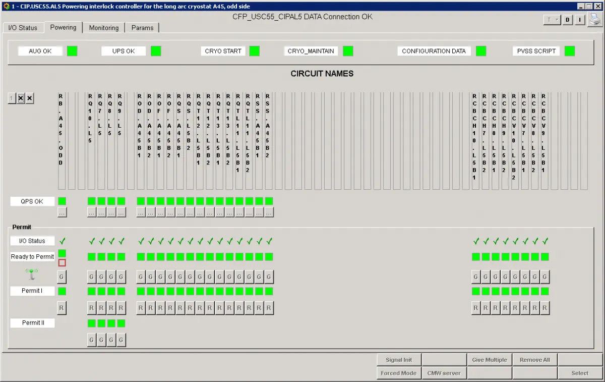Screen dimensions: 605x382
Task: Switch to the Monitoring tab
Action: click(104, 28)
